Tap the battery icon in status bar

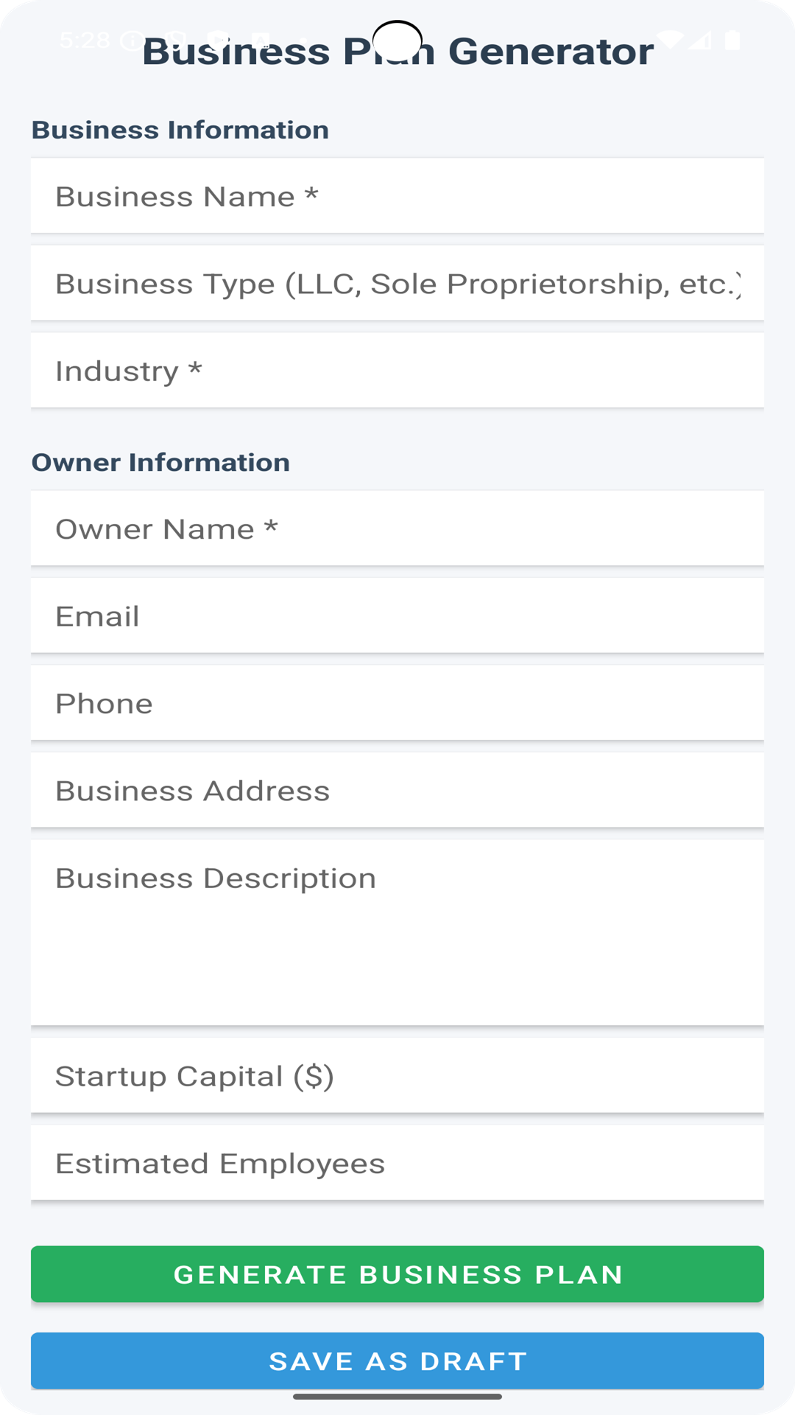point(732,40)
